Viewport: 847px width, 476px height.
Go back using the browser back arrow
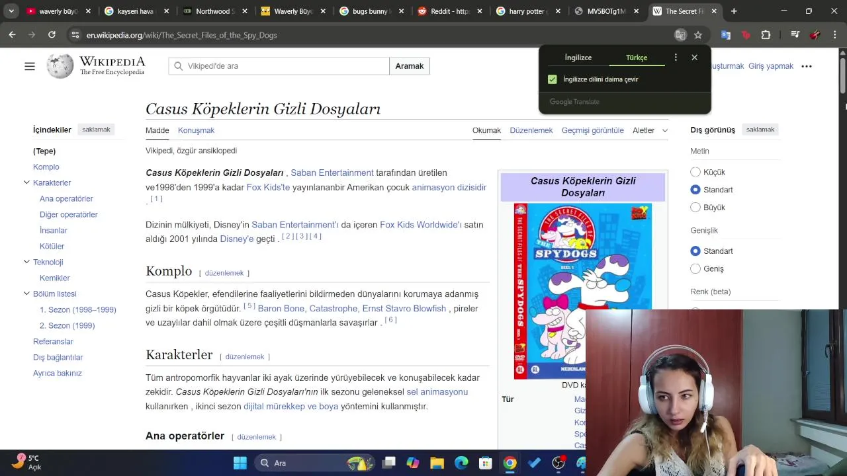pyautogui.click(x=12, y=35)
